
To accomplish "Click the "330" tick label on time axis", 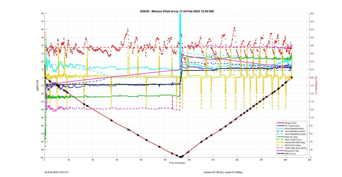I will coord(309,160).
